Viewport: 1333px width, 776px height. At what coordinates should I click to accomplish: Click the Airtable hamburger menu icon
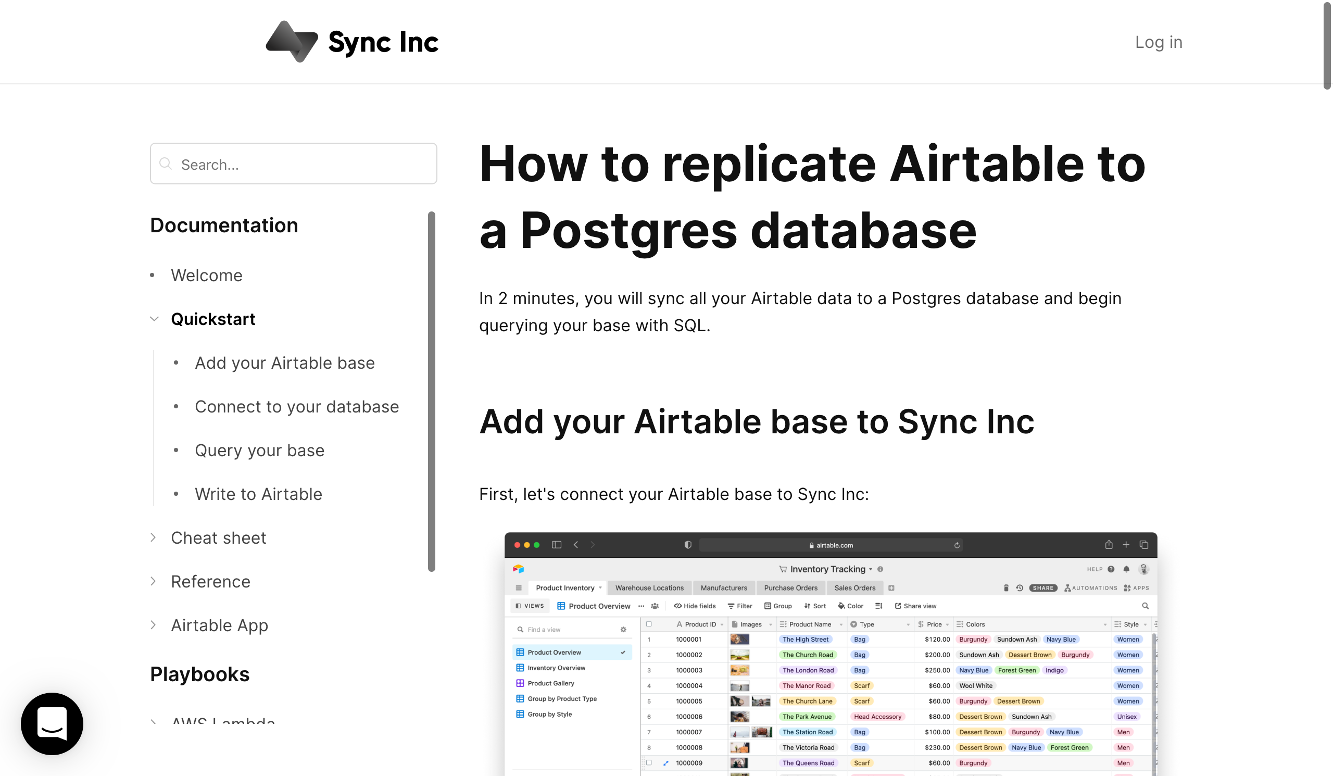pos(519,587)
